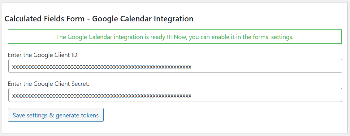Save the Google Calendar settings
The height and width of the screenshot is (136, 350).
tap(56, 115)
